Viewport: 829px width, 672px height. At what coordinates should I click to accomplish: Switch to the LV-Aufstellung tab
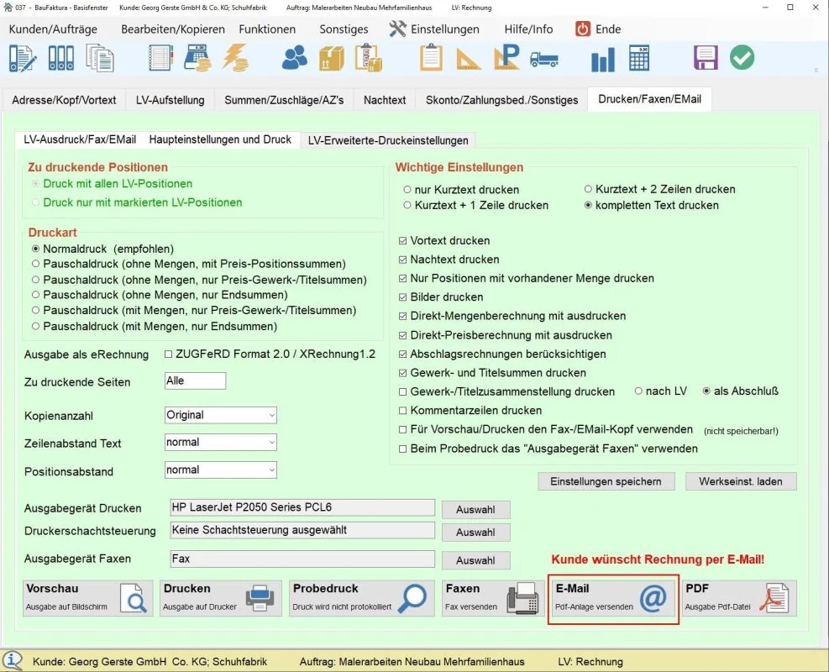click(171, 100)
